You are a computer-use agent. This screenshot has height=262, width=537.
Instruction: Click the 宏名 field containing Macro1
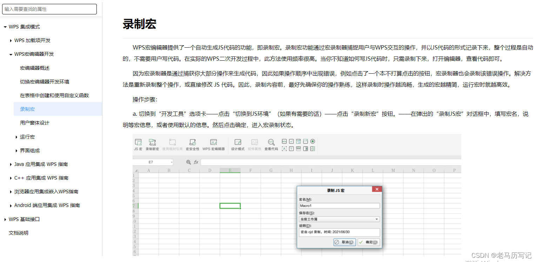tap(339, 206)
